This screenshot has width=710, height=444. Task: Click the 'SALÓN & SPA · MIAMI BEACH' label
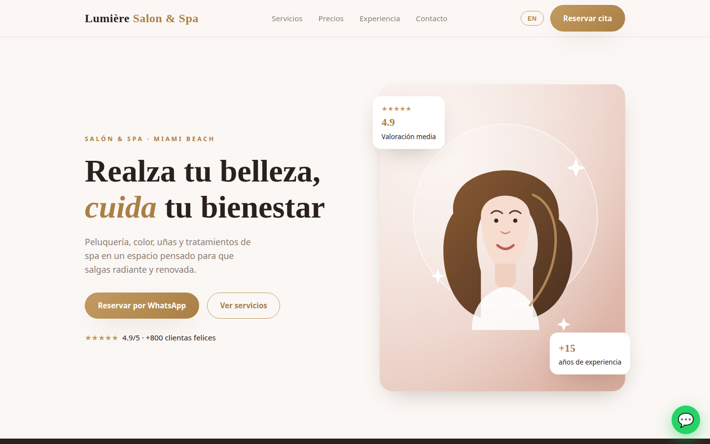149,139
